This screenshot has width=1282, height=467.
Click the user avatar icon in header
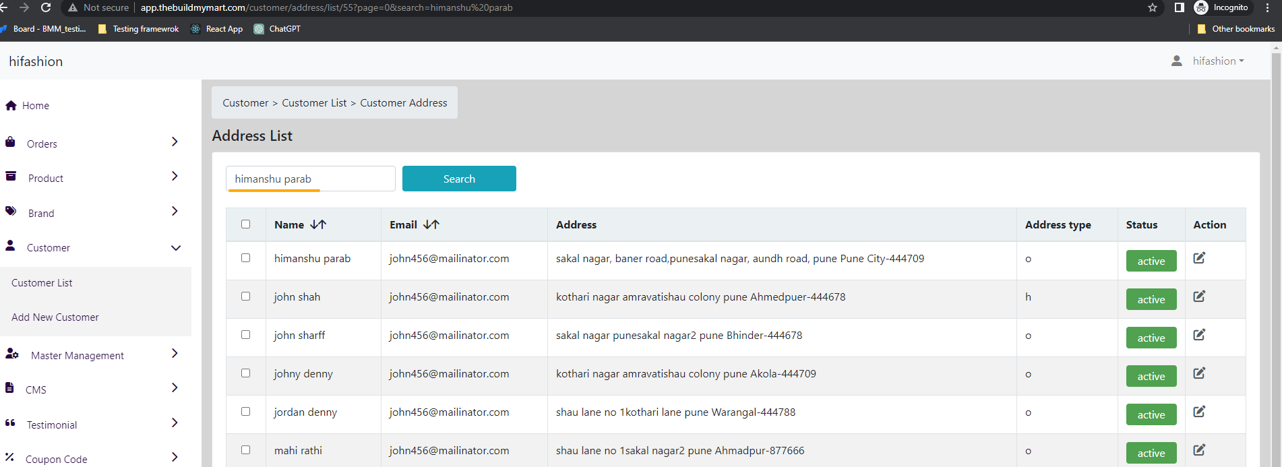click(1177, 61)
